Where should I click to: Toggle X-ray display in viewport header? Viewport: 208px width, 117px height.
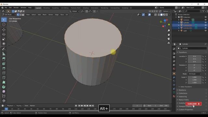pos(155,15)
